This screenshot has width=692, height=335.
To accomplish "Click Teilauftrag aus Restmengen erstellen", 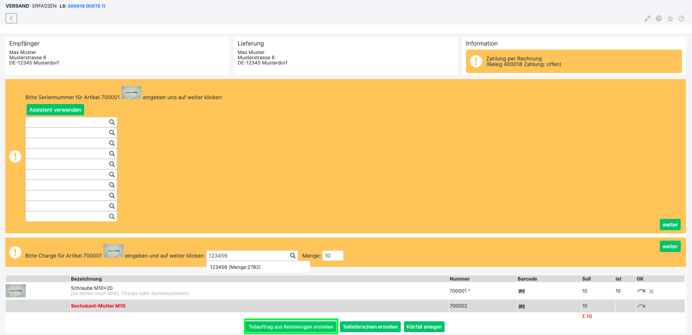I will click(291, 327).
